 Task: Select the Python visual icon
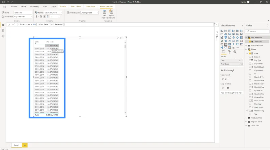coord(238,44)
